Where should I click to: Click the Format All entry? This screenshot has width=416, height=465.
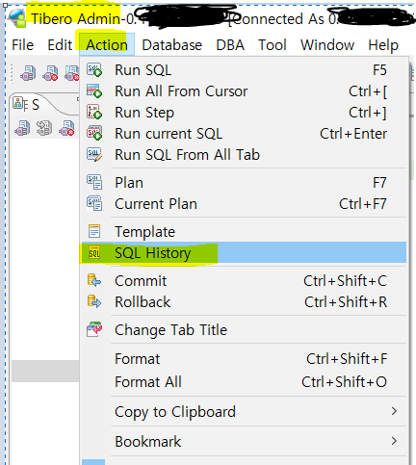(x=244, y=382)
